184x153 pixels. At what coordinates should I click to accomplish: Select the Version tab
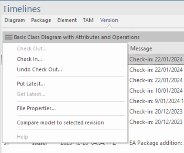tap(109, 20)
